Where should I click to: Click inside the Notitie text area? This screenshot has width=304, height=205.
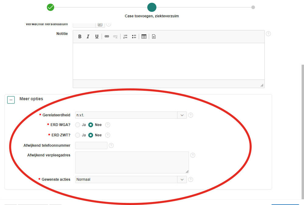coord(169,61)
